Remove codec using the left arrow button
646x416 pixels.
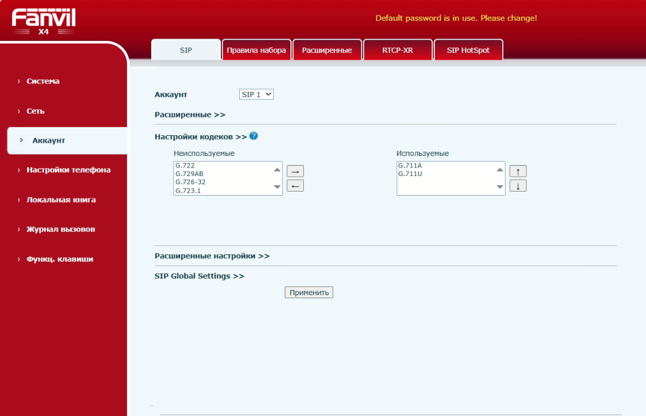295,185
